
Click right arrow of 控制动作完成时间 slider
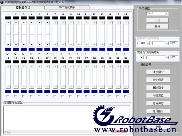pos(167,43)
